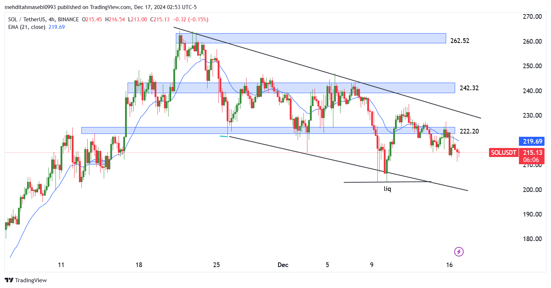This screenshot has height=288, width=551.
Task: Click the '11' date on time axis
Action: point(61,265)
